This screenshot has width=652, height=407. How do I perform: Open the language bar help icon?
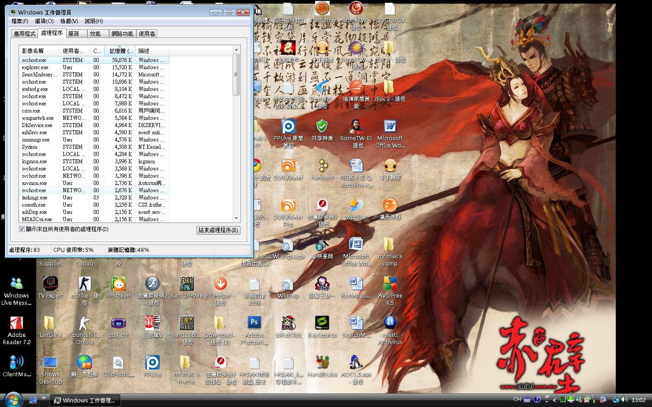coord(537,400)
